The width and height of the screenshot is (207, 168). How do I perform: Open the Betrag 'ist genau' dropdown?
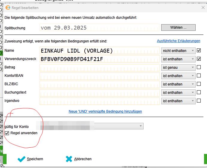(178, 68)
